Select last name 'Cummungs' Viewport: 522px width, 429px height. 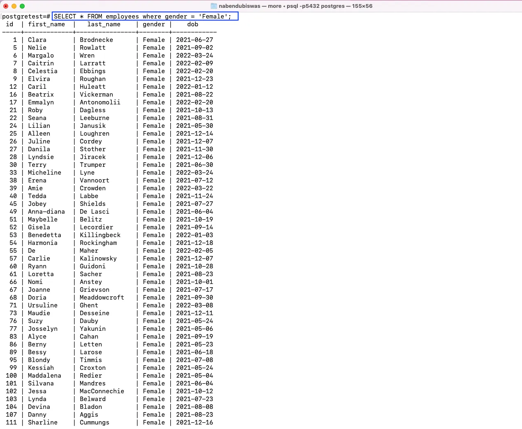pyautogui.click(x=95, y=422)
